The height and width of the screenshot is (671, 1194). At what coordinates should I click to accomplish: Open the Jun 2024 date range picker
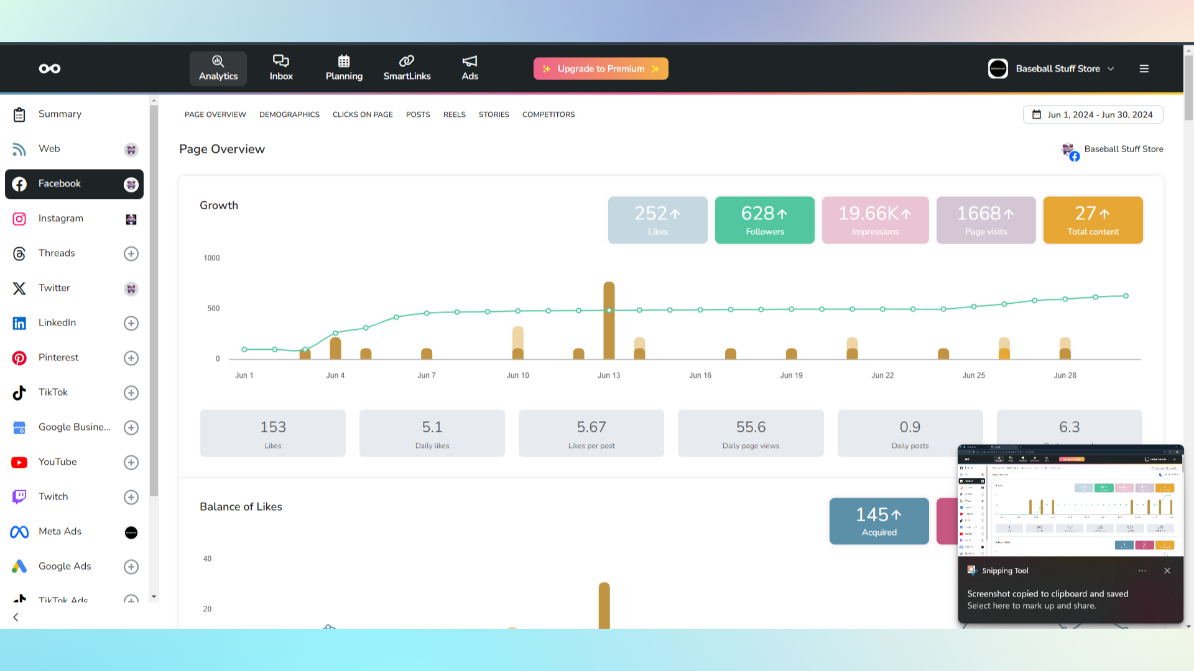(1093, 115)
